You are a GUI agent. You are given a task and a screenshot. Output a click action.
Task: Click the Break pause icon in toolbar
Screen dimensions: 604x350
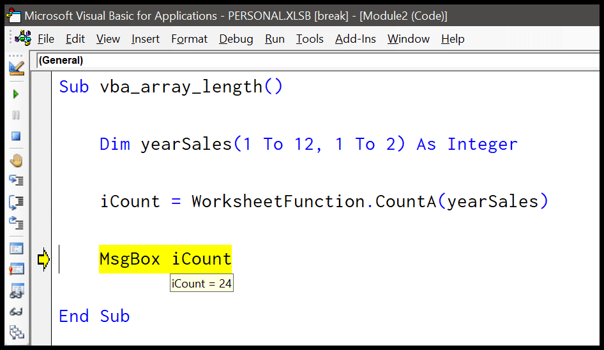16,115
